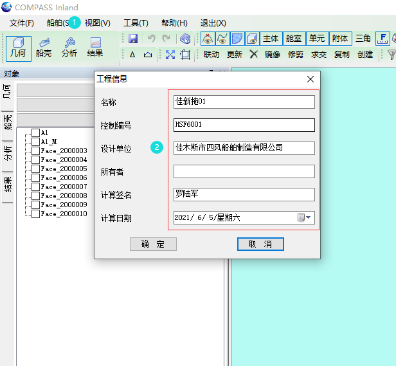Check the Face_2000009 item
Viewport: 396px width, 366px height.
click(x=35, y=205)
